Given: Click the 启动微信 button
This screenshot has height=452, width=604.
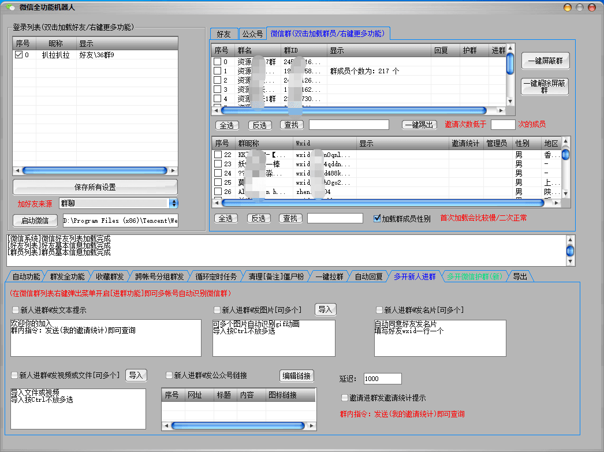Looking at the screenshot, I should [33, 221].
